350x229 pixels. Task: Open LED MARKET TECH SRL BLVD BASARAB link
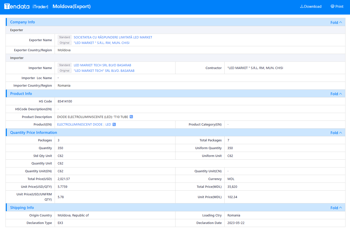point(102,65)
